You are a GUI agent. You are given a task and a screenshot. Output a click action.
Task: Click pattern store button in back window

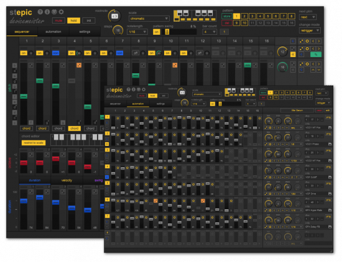(227, 16)
